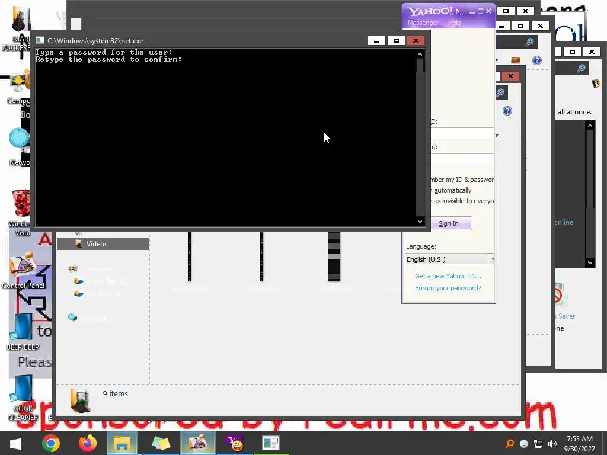Image resolution: width=607 pixels, height=455 pixels.
Task: Open the BEEP BEEP desktop shortcut
Action: 23,332
